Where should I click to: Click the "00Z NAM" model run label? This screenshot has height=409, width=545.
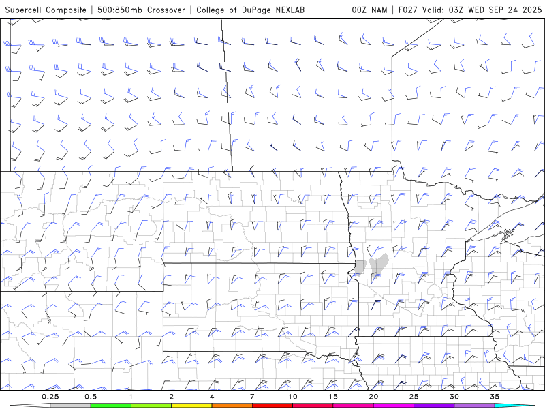[x=369, y=10]
